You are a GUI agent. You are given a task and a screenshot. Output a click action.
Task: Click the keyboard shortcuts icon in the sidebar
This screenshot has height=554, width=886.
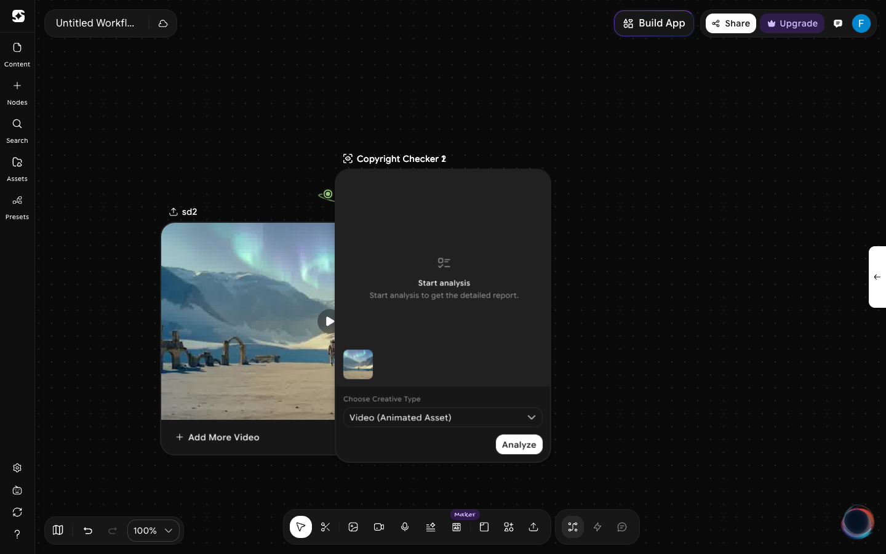pyautogui.click(x=17, y=491)
